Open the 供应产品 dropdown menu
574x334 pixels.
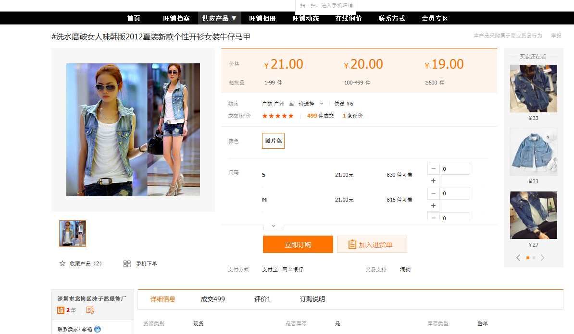point(219,18)
